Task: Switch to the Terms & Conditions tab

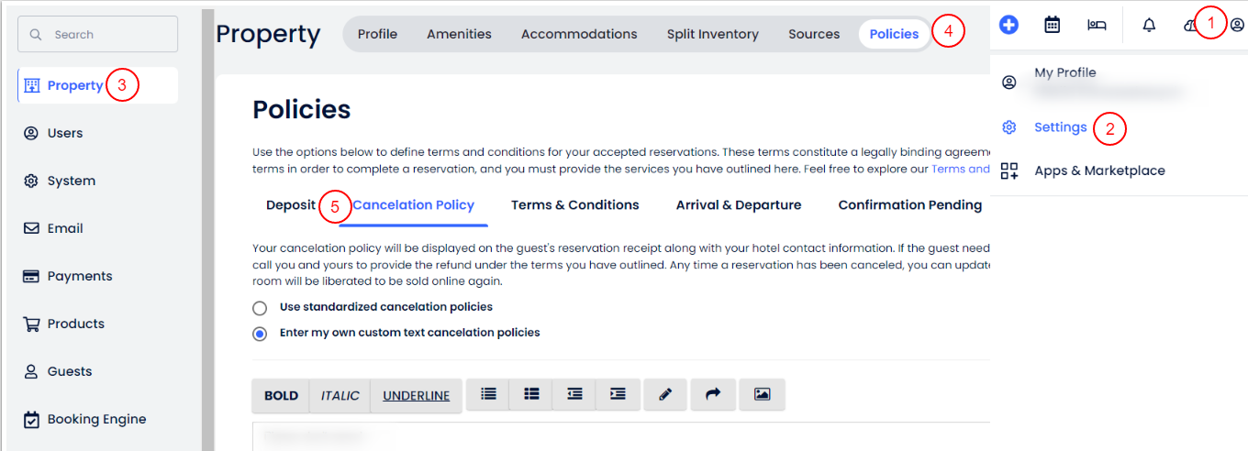Action: point(574,205)
